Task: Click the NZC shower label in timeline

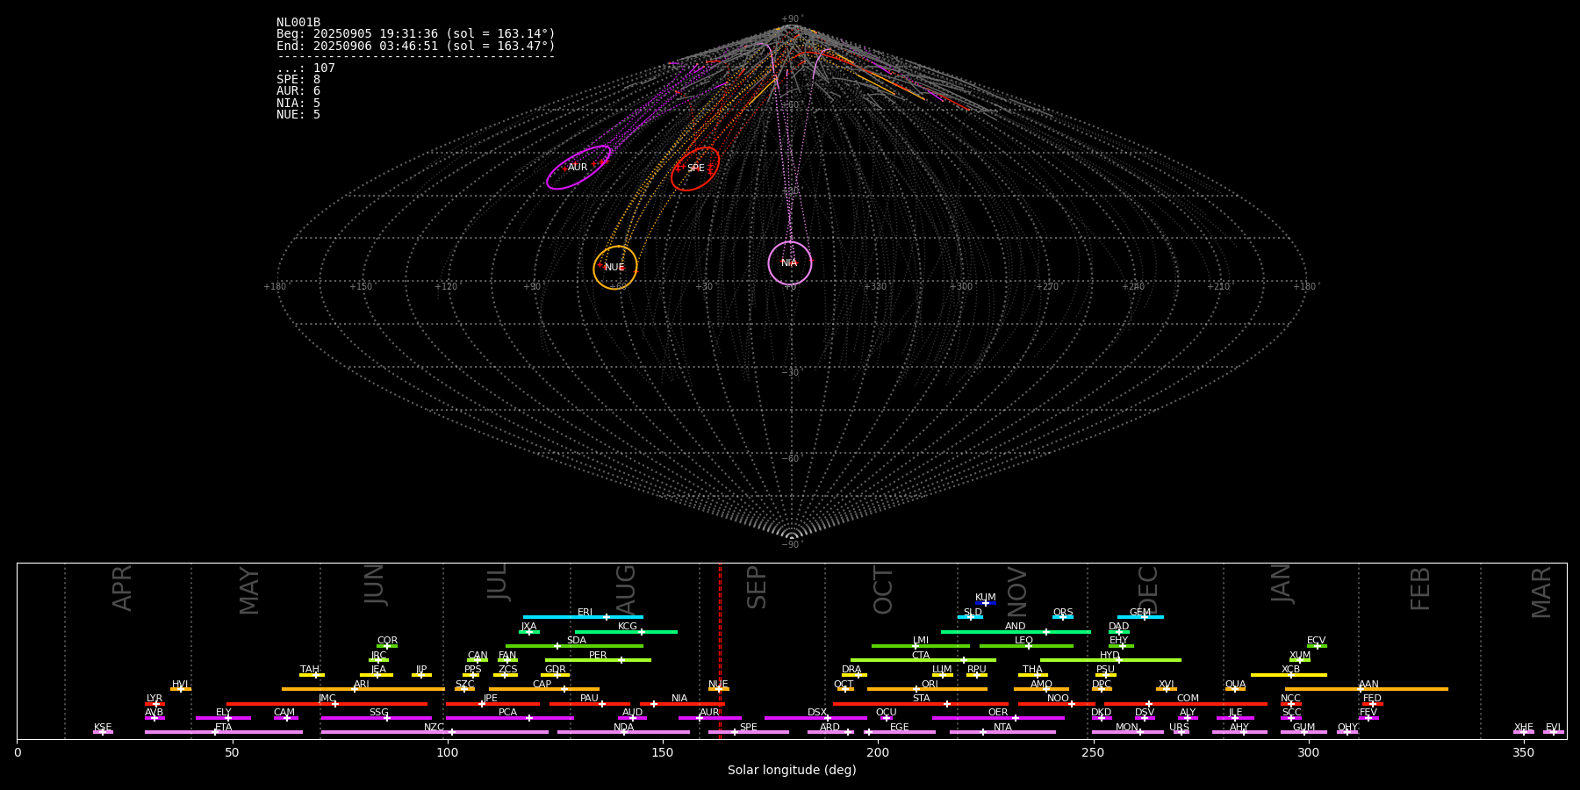Action: (x=434, y=728)
